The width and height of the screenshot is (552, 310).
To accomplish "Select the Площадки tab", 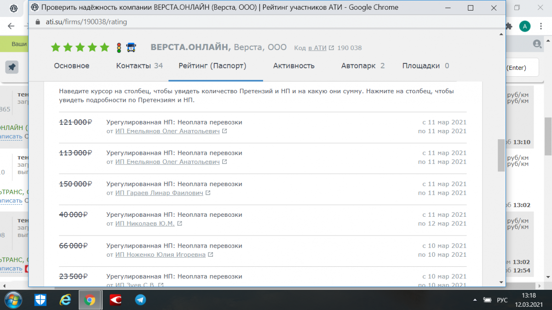I will pos(425,66).
